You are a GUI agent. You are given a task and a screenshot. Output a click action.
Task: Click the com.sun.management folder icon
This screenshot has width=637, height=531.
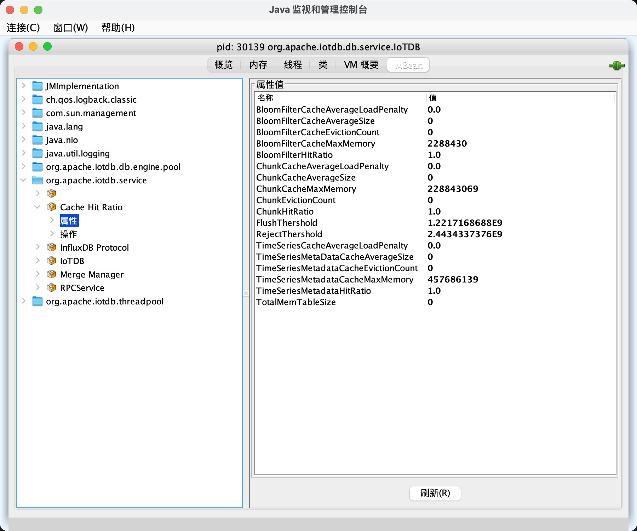coord(37,113)
